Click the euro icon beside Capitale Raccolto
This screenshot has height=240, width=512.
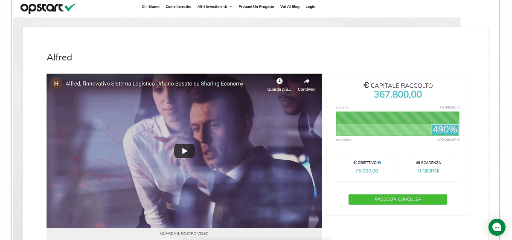(x=366, y=85)
